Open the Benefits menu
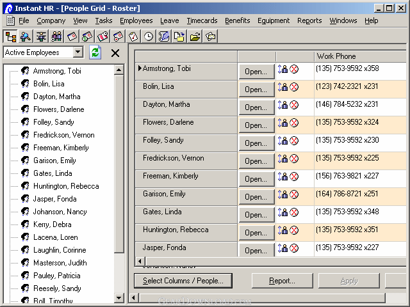Image resolution: width=410 pixels, height=307 pixels. (238, 20)
